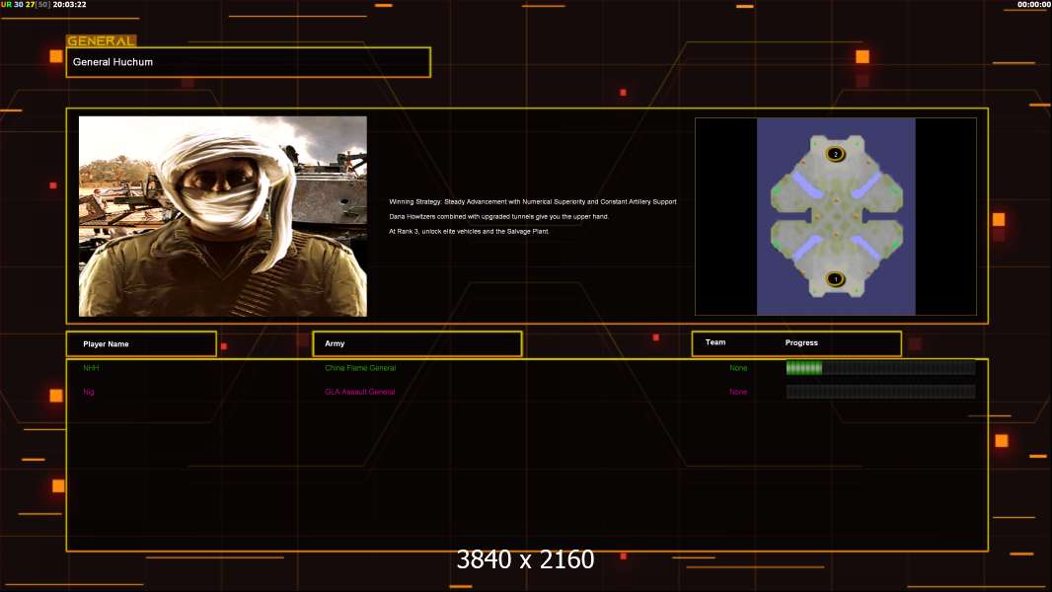This screenshot has height=592, width=1052.
Task: Select player Nig in the list
Action: 89,392
